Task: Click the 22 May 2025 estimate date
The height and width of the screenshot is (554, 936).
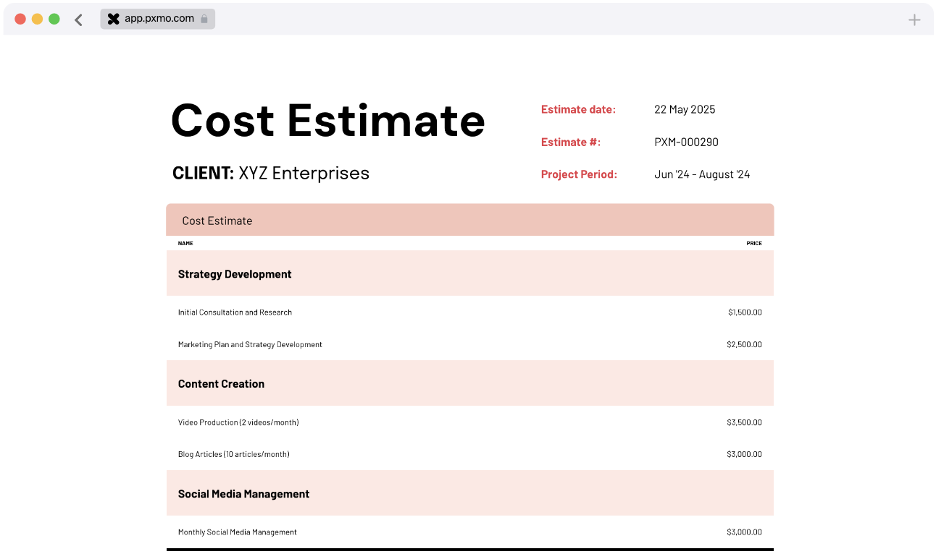Action: pos(684,110)
